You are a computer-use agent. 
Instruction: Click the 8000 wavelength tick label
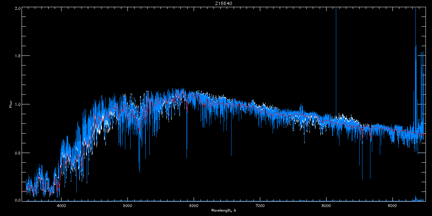[x=326, y=206]
